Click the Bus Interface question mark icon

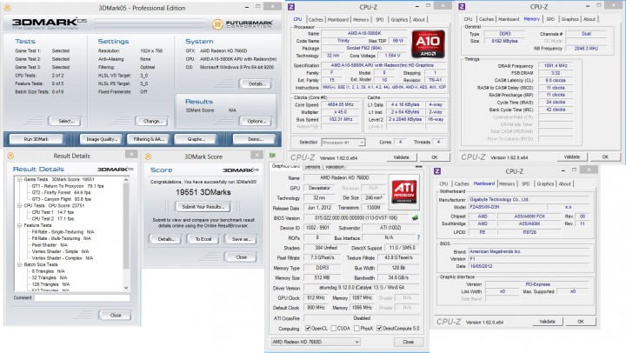pyautogui.click(x=418, y=237)
